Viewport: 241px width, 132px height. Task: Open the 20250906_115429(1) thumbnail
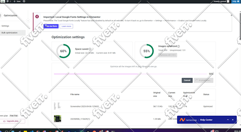tap(57, 119)
